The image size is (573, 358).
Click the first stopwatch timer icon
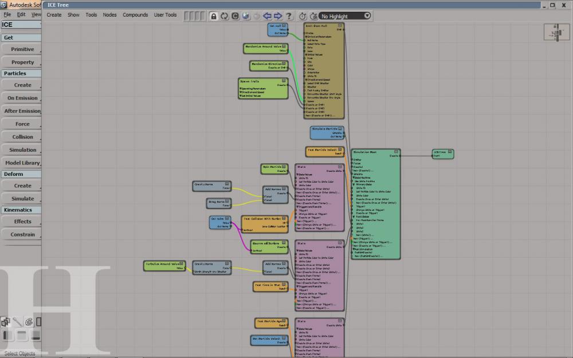point(303,16)
